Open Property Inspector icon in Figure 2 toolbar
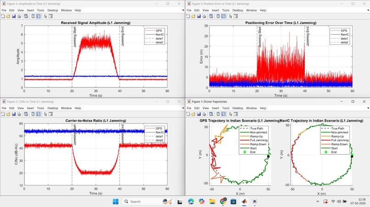Screen dimensions: 370x207 coord(51,114)
